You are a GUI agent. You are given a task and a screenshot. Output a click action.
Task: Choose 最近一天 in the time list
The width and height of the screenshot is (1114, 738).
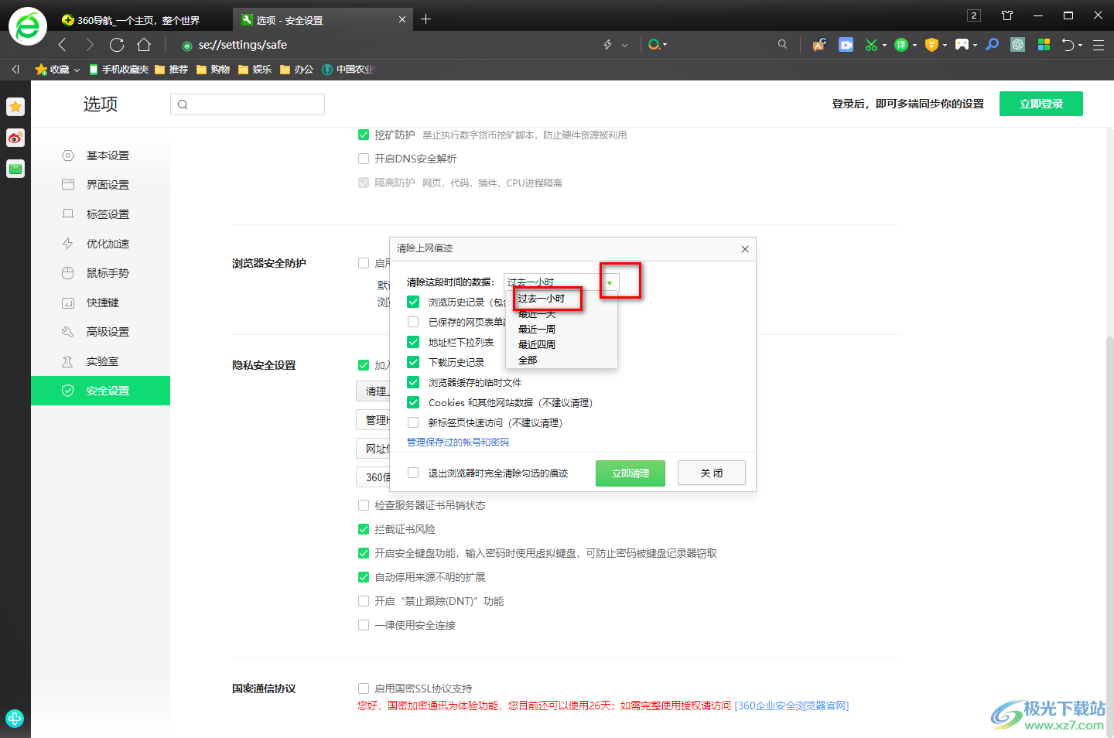coord(537,314)
